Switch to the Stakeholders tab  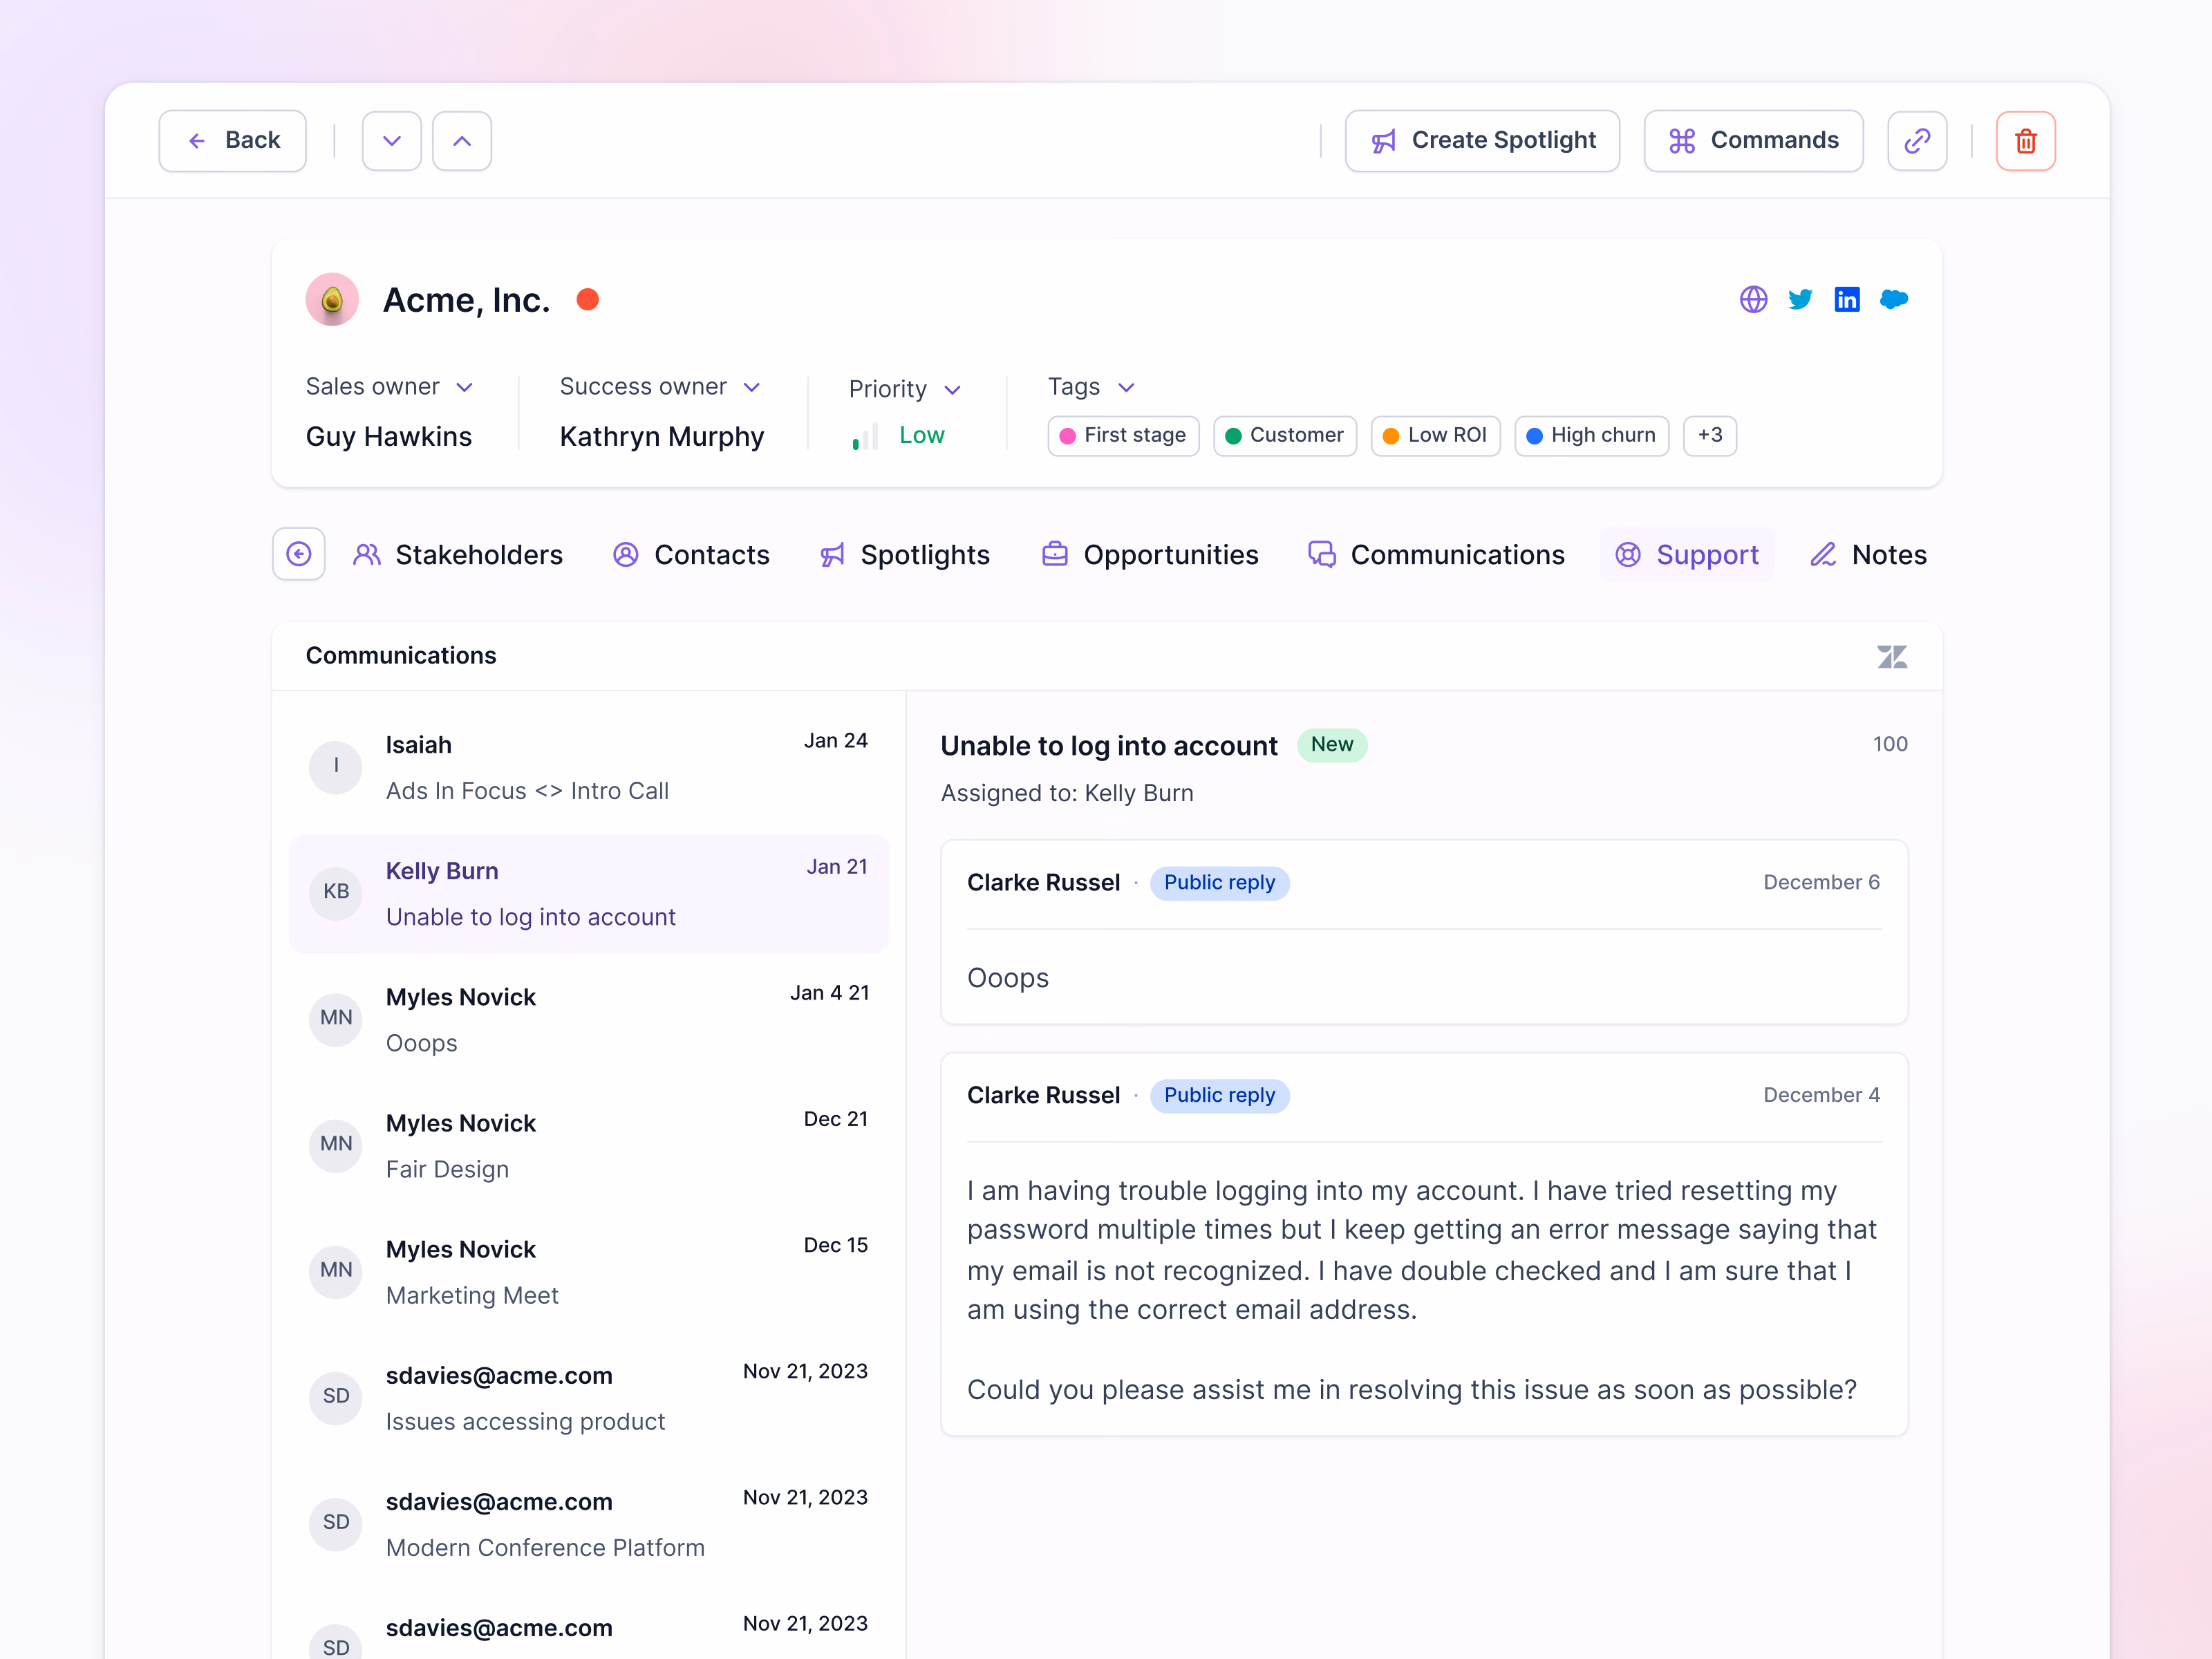pos(457,555)
